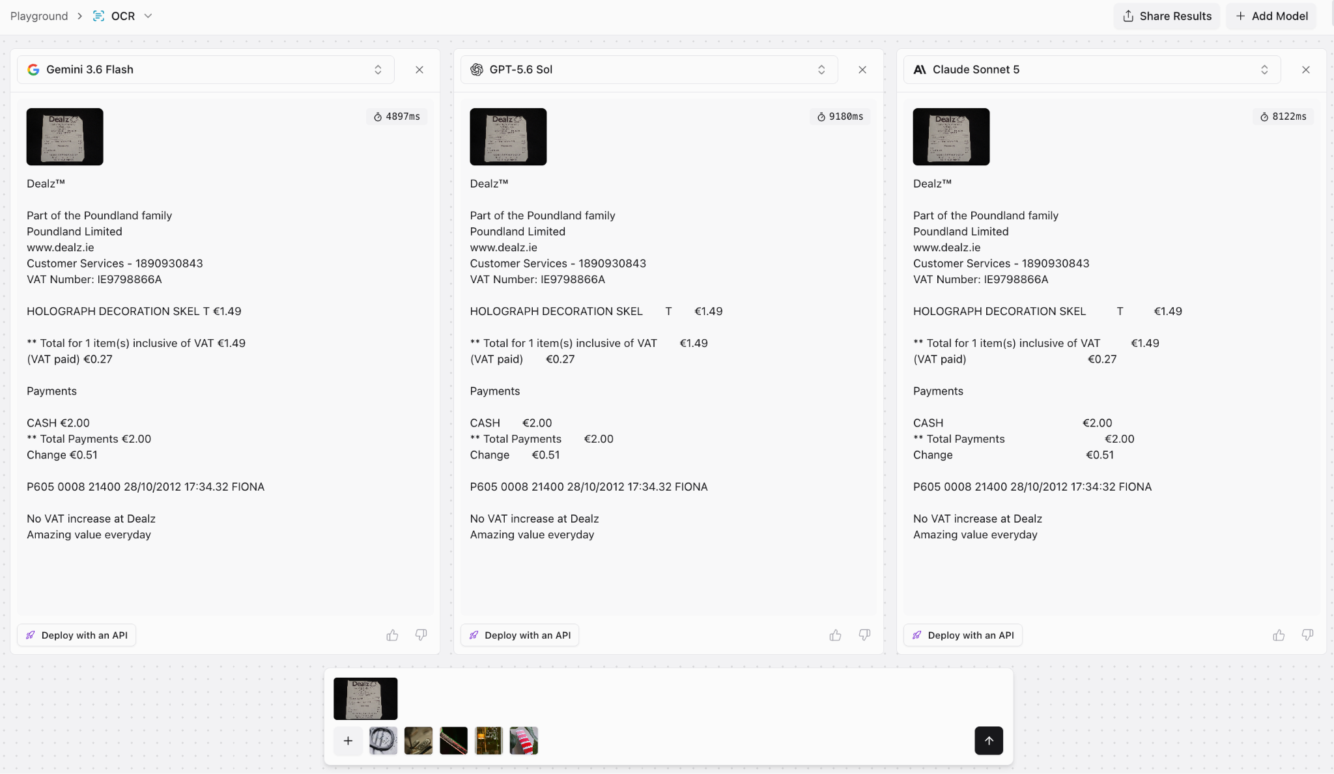Click "Part of the Poundland family" in Claude output
1334x774 pixels.
(x=986, y=215)
